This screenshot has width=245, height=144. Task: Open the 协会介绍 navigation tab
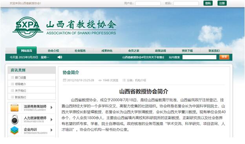pyautogui.click(x=53, y=50)
